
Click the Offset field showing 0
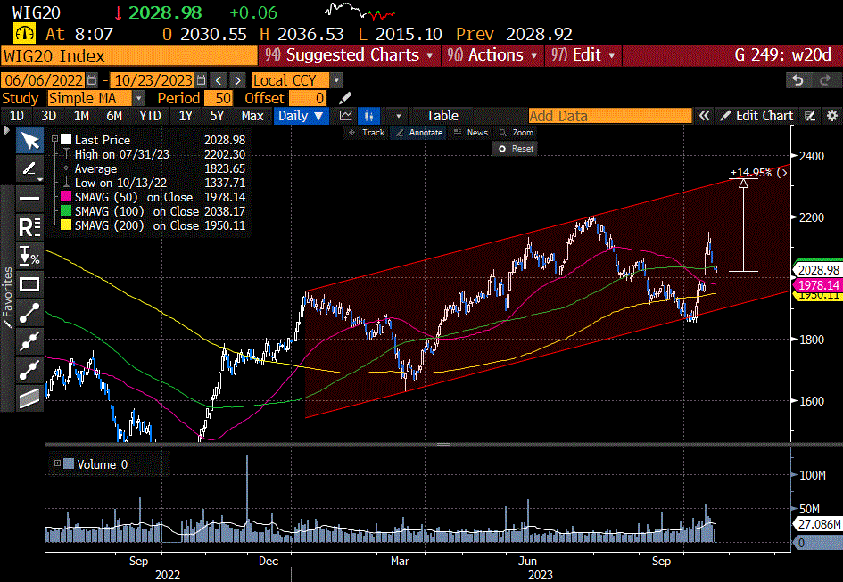click(x=307, y=98)
